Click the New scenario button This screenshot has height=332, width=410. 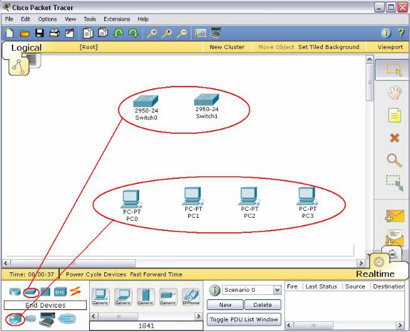[x=225, y=305]
